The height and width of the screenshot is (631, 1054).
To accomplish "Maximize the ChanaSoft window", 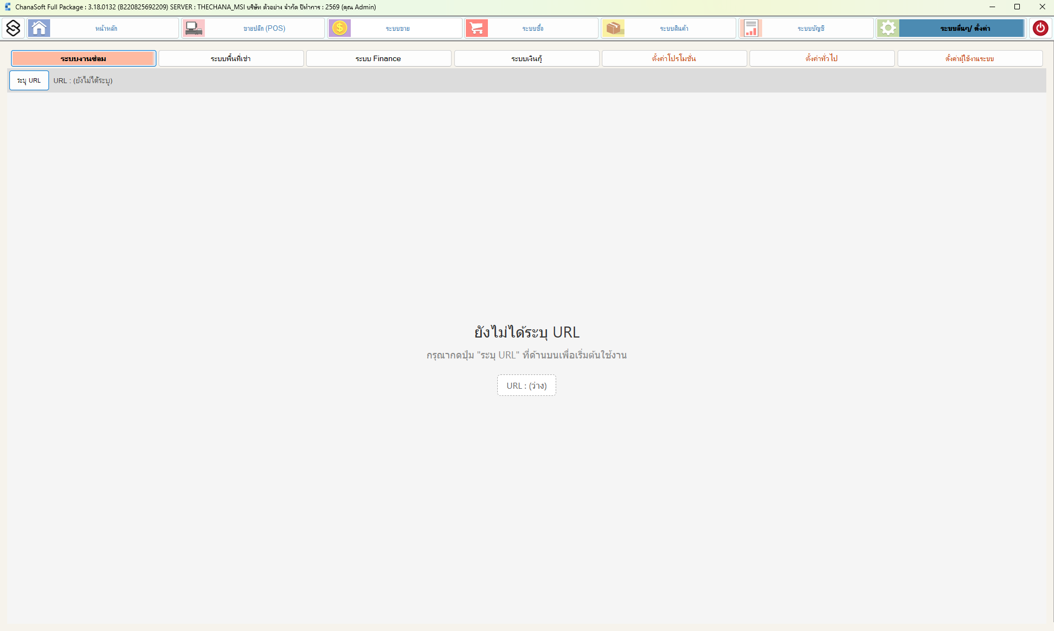I will tap(1017, 7).
